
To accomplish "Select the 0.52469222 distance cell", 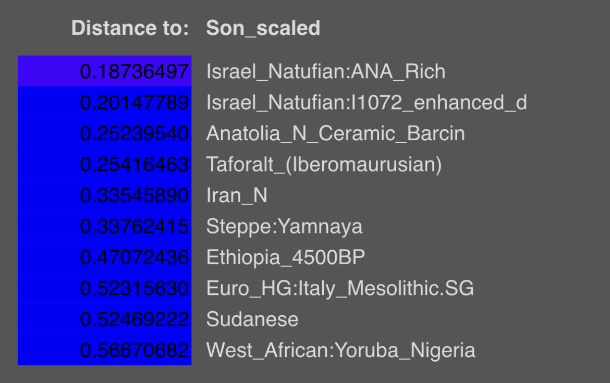I will [105, 319].
